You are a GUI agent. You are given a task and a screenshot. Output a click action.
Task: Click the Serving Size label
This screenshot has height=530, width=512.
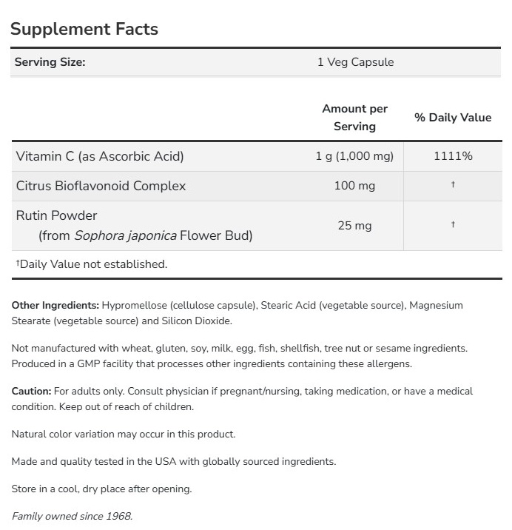pyautogui.click(x=50, y=62)
